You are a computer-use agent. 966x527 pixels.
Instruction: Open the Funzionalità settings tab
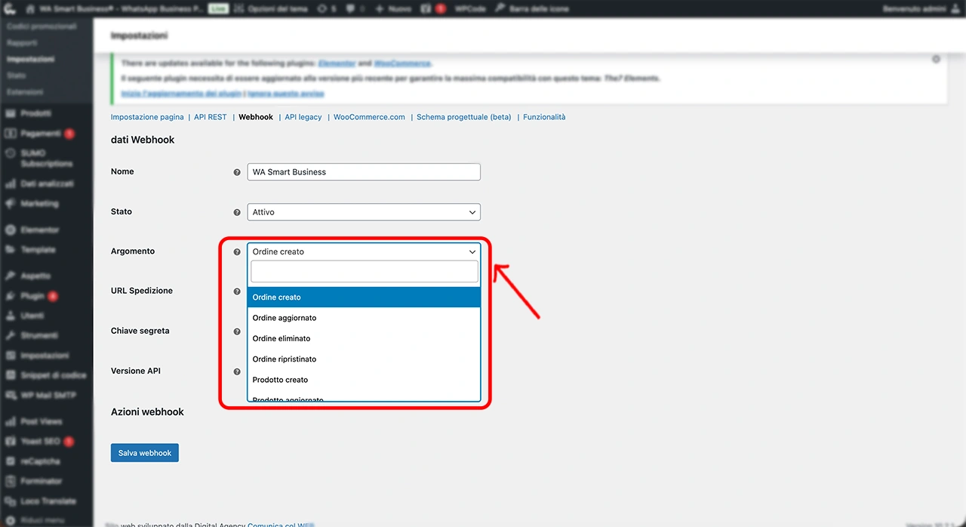point(543,117)
